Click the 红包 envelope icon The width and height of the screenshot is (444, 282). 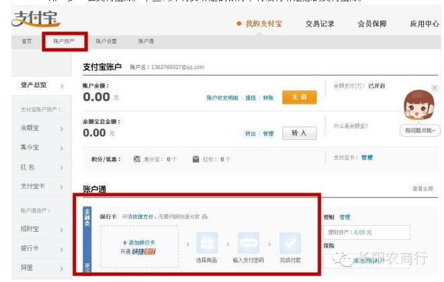tap(195, 159)
